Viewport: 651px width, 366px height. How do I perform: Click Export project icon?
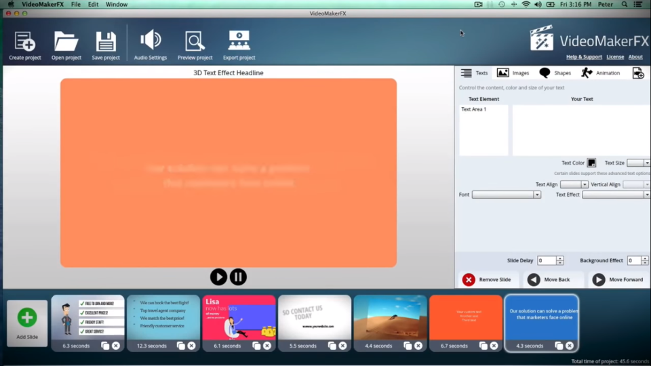239,41
